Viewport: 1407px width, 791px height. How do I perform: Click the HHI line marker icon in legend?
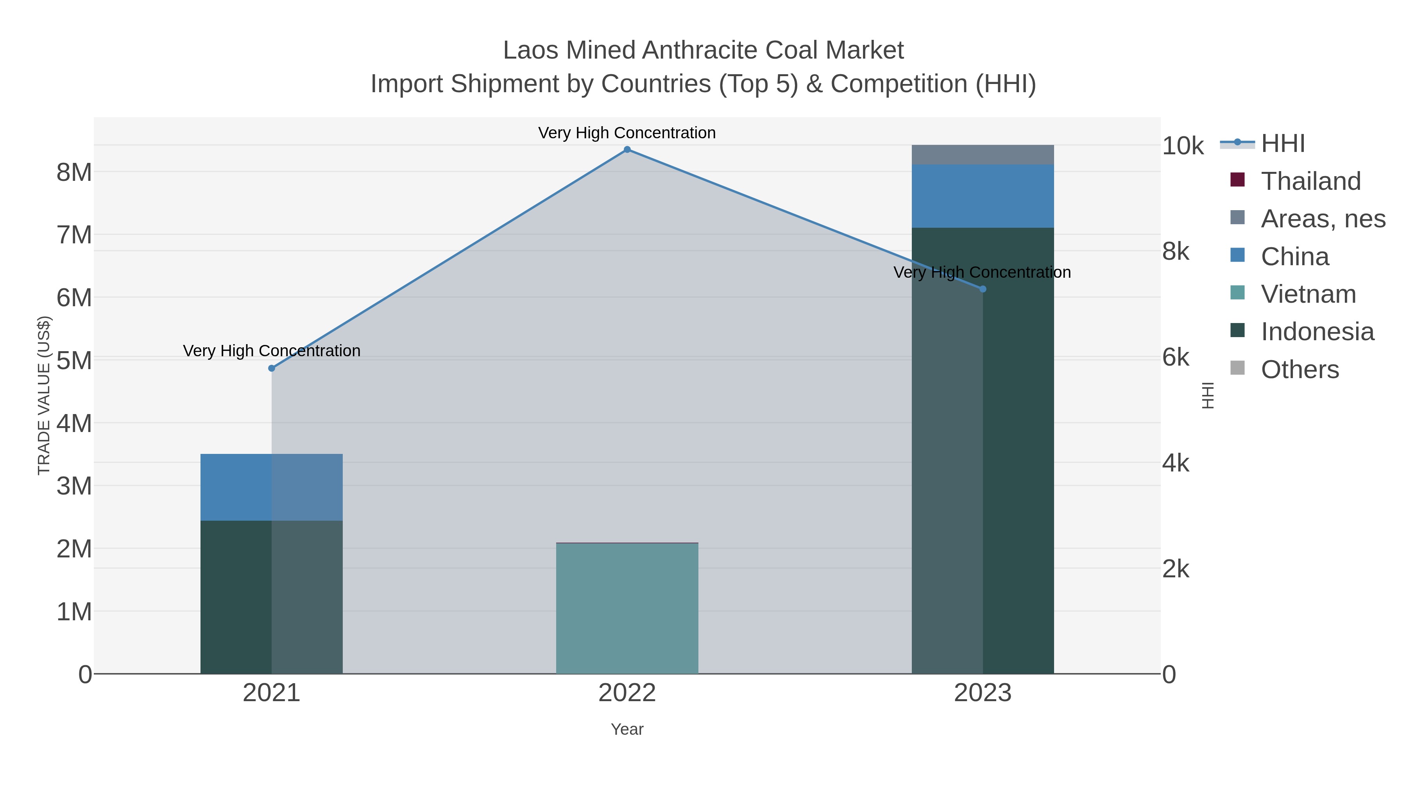(x=1237, y=143)
